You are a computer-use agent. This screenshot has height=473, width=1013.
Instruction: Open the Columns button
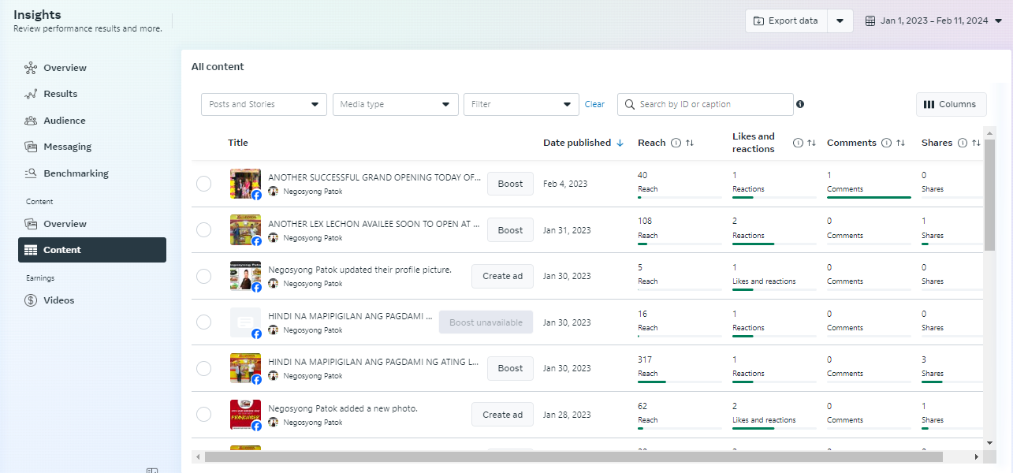[951, 104]
